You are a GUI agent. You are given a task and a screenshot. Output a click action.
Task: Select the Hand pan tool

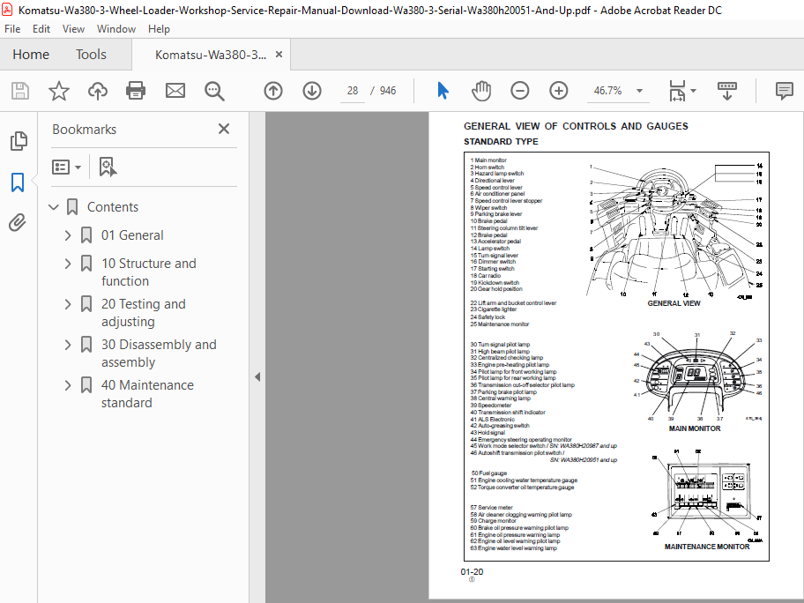click(481, 91)
